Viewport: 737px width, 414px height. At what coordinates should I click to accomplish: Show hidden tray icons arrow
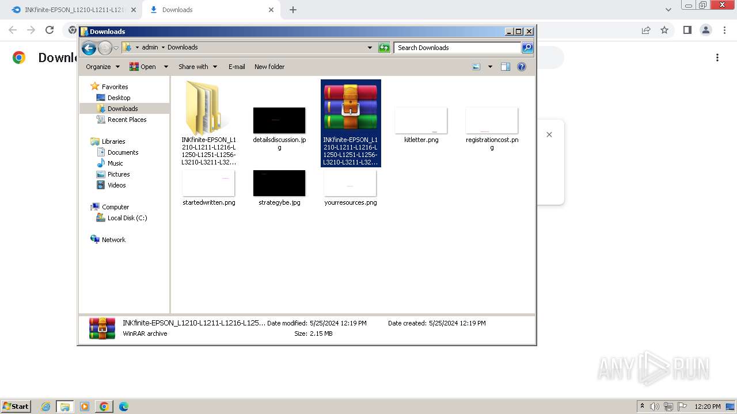(x=642, y=407)
